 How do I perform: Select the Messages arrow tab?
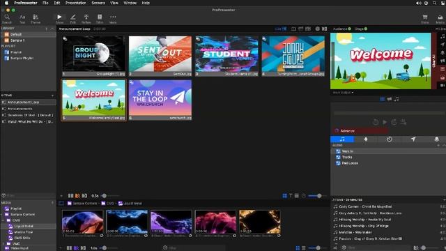[x=413, y=139]
